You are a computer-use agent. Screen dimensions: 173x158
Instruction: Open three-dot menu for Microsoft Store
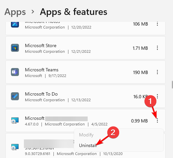pos(157,48)
